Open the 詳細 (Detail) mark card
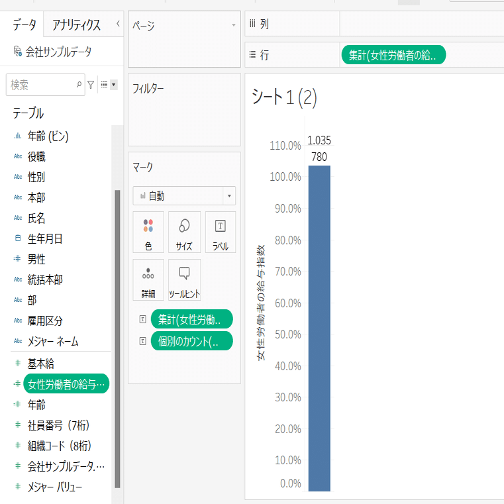 [x=148, y=279]
